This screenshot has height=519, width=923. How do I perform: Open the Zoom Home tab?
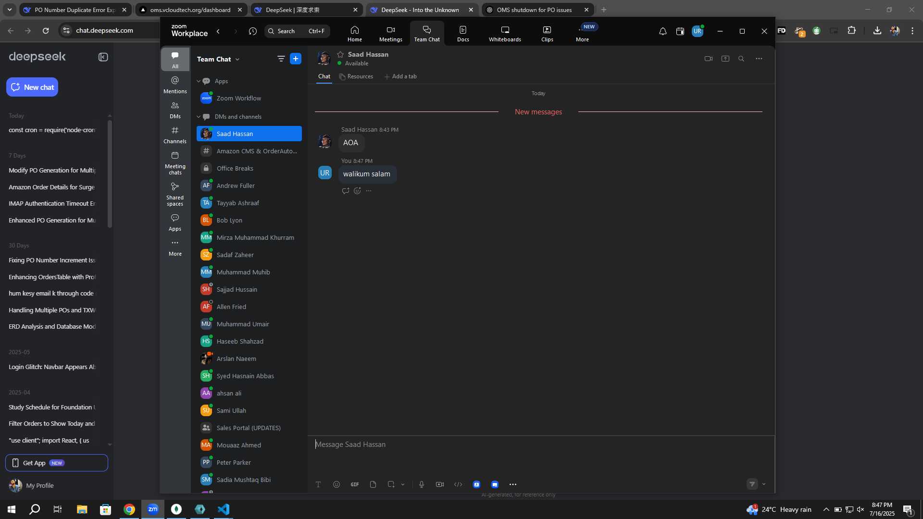[x=355, y=34]
